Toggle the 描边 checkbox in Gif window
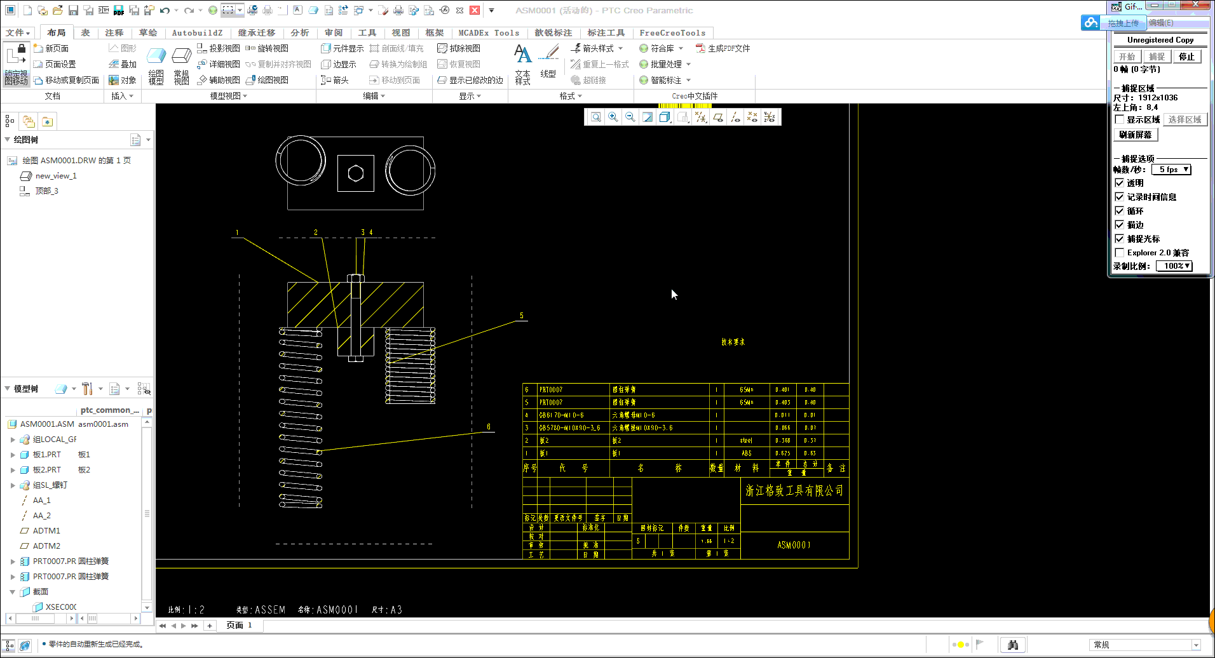This screenshot has width=1215, height=658. (x=1120, y=225)
